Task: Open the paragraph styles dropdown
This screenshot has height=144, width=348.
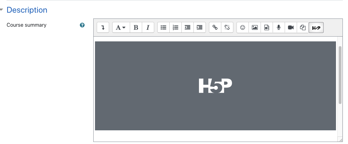Action: 121,28
